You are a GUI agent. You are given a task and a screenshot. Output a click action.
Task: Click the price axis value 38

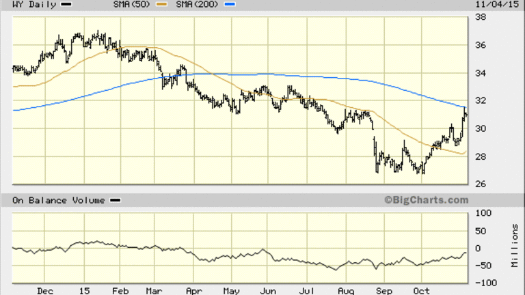pos(481,16)
